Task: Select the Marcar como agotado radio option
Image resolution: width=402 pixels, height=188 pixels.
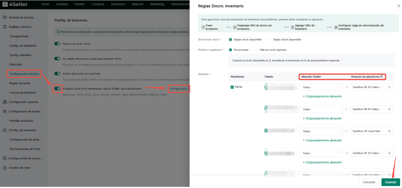Action: tap(257, 50)
